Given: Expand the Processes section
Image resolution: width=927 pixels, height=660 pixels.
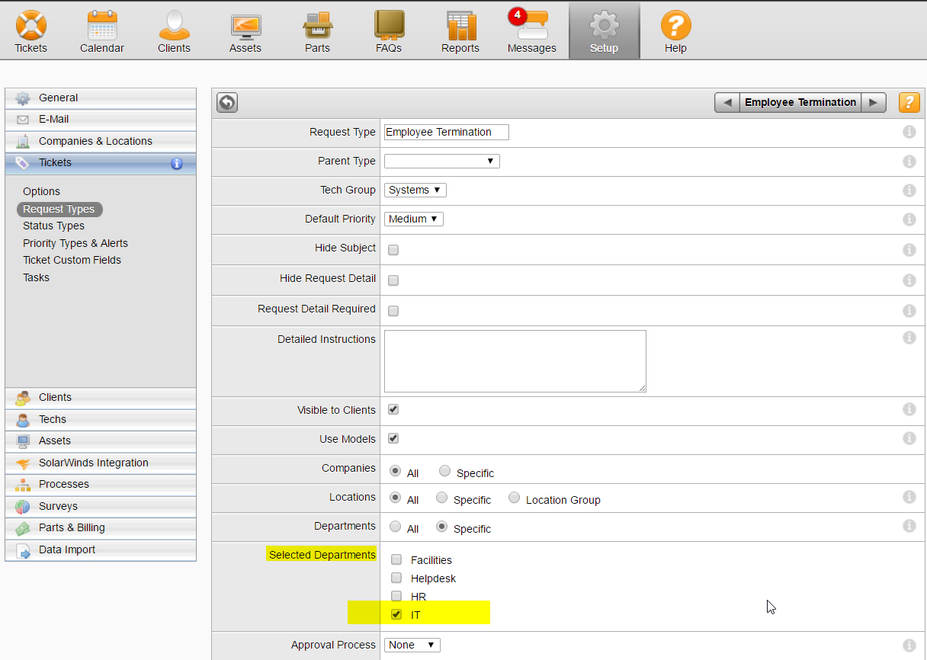Looking at the screenshot, I should (101, 484).
